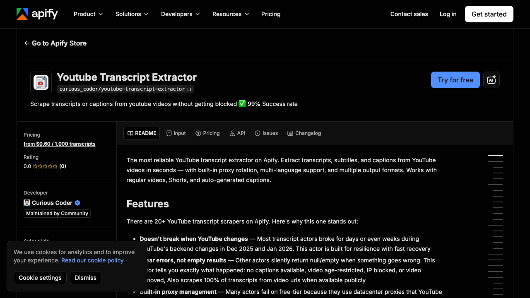Click the rating stars
Viewport: 530px width, 298px height.
tap(45, 166)
